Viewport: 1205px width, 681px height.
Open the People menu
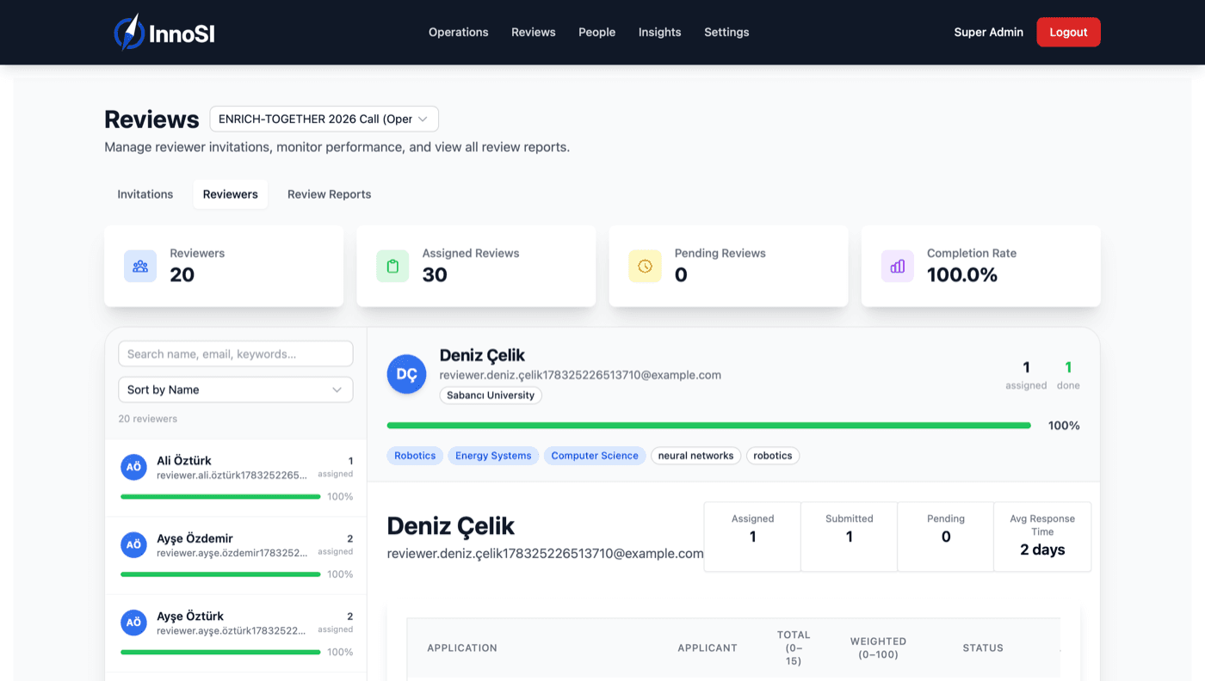point(596,32)
